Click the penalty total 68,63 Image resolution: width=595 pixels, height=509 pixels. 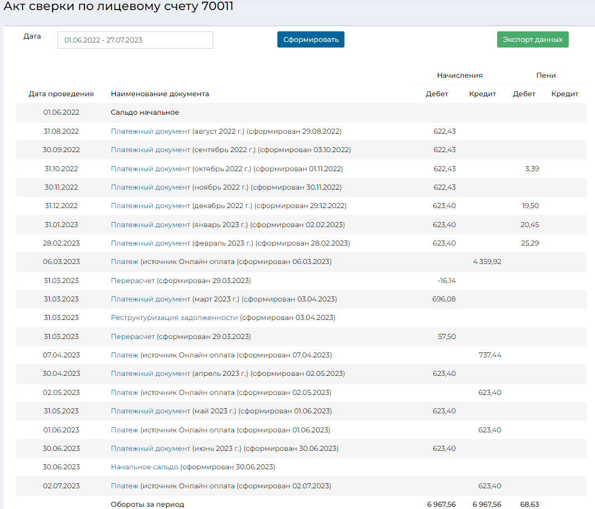[530, 504]
